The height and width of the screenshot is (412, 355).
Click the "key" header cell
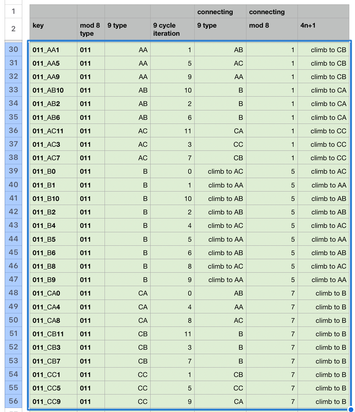(x=53, y=29)
